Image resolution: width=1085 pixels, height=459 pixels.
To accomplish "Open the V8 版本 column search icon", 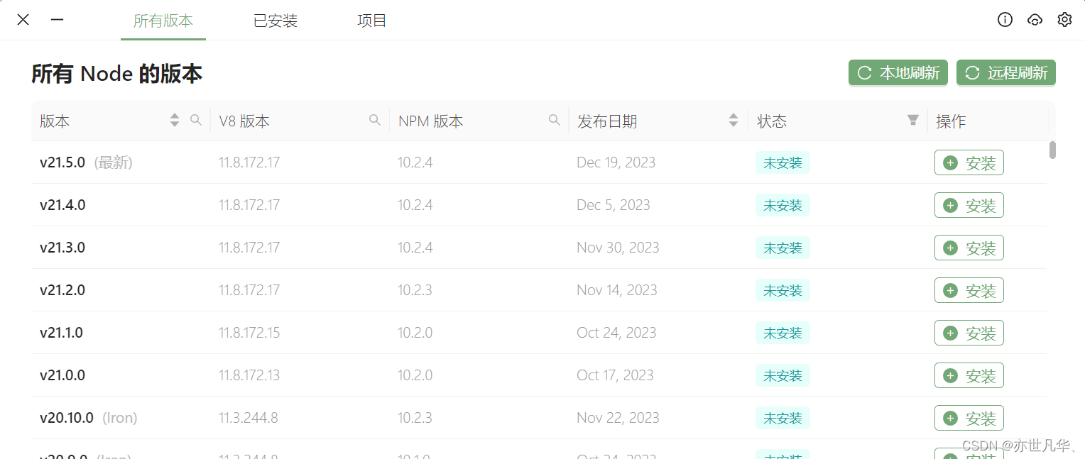I will click(375, 121).
